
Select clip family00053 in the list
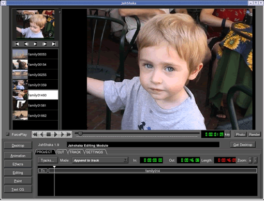(43, 54)
